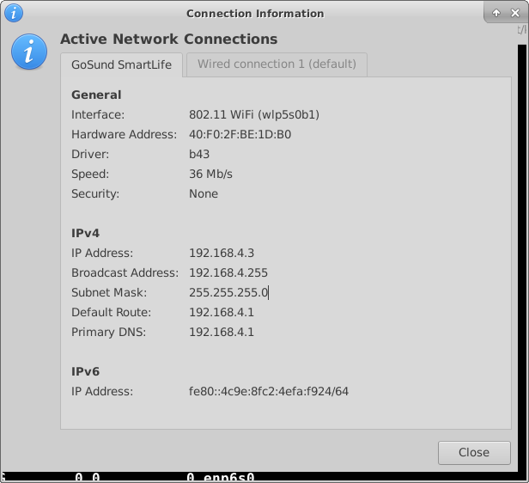Image resolution: width=529 pixels, height=483 pixels.
Task: Click the speed value 36 Mb/s
Action: 210,174
